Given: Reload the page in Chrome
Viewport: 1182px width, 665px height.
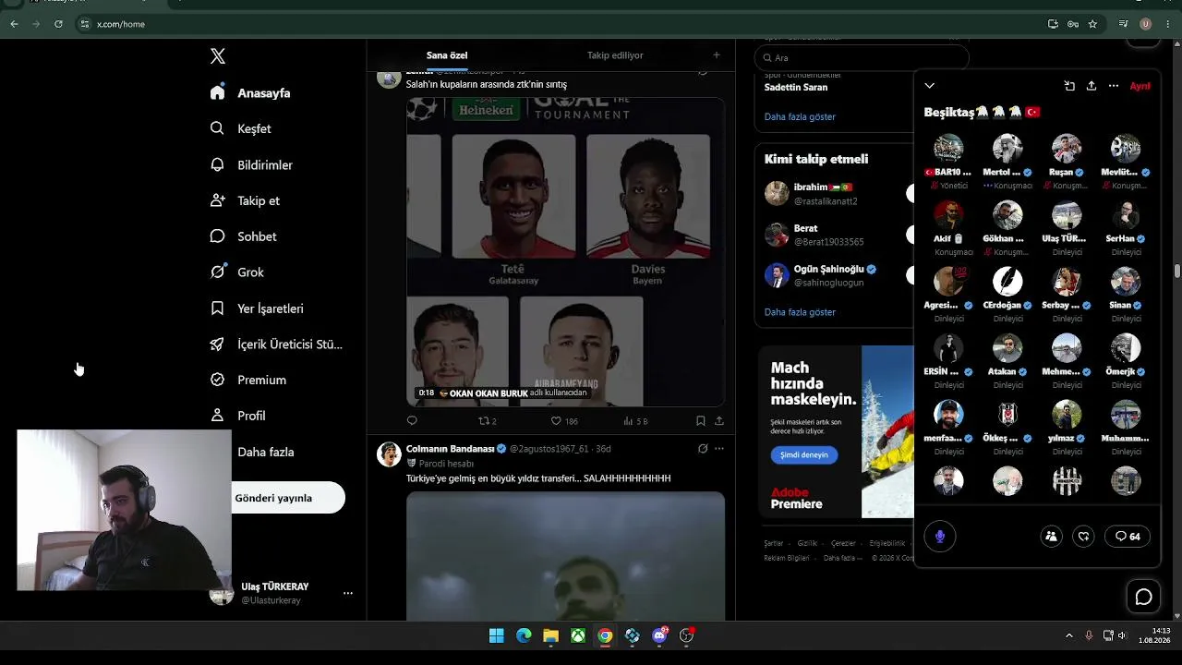Looking at the screenshot, I should click(x=58, y=24).
